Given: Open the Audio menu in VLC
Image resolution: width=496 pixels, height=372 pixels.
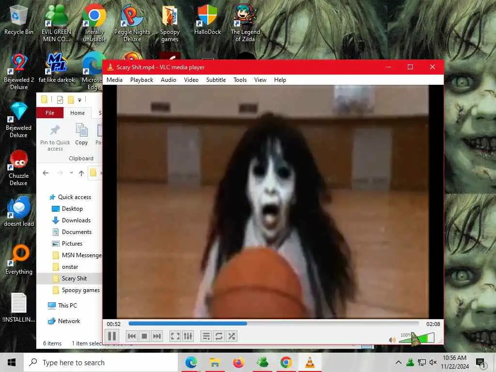Looking at the screenshot, I should [168, 80].
